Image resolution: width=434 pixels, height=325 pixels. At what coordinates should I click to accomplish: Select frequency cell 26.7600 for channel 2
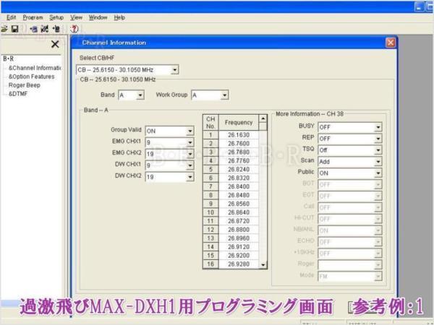pyautogui.click(x=239, y=144)
